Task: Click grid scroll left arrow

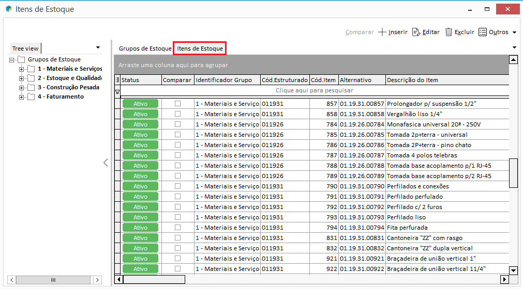Action: [x=119, y=279]
